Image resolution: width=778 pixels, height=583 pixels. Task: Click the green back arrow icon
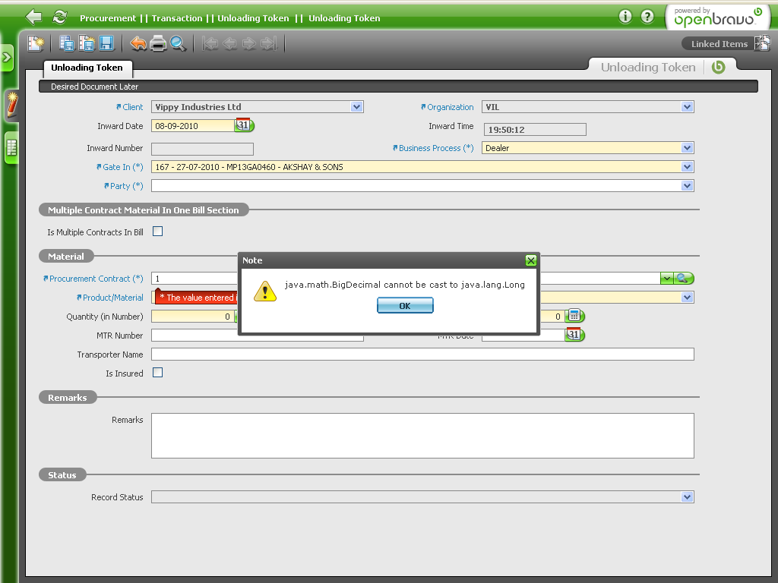[33, 17]
